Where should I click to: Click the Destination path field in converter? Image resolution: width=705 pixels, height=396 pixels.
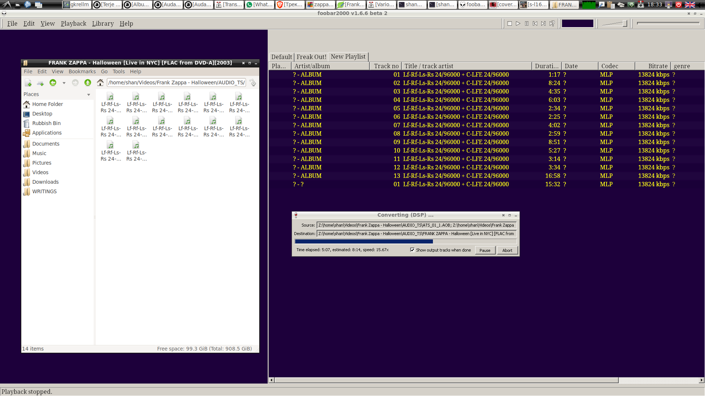(416, 234)
